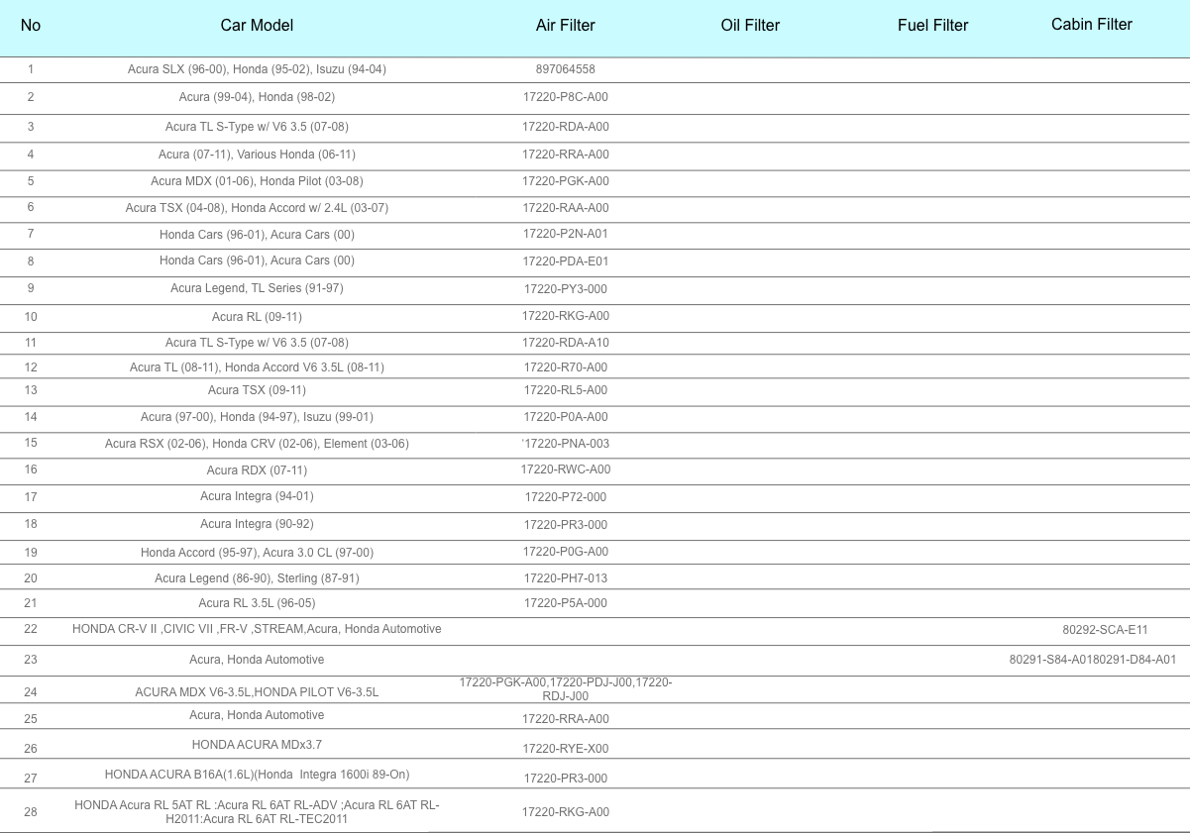Select part number 897064558
1190x833 pixels.
[565, 69]
